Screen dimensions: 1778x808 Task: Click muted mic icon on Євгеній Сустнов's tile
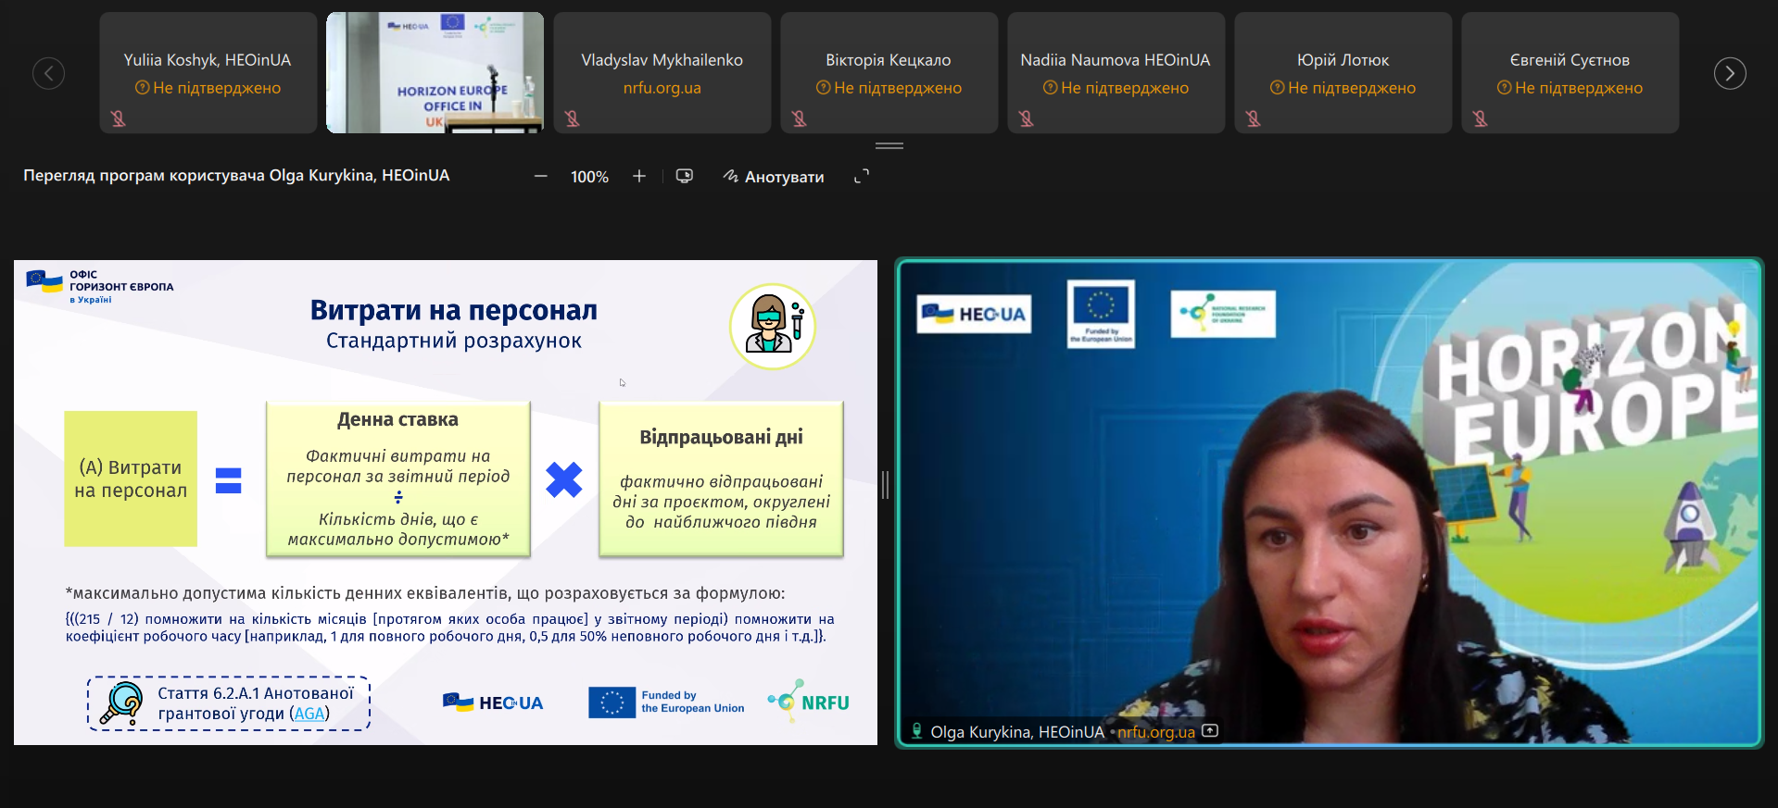[x=1480, y=118]
